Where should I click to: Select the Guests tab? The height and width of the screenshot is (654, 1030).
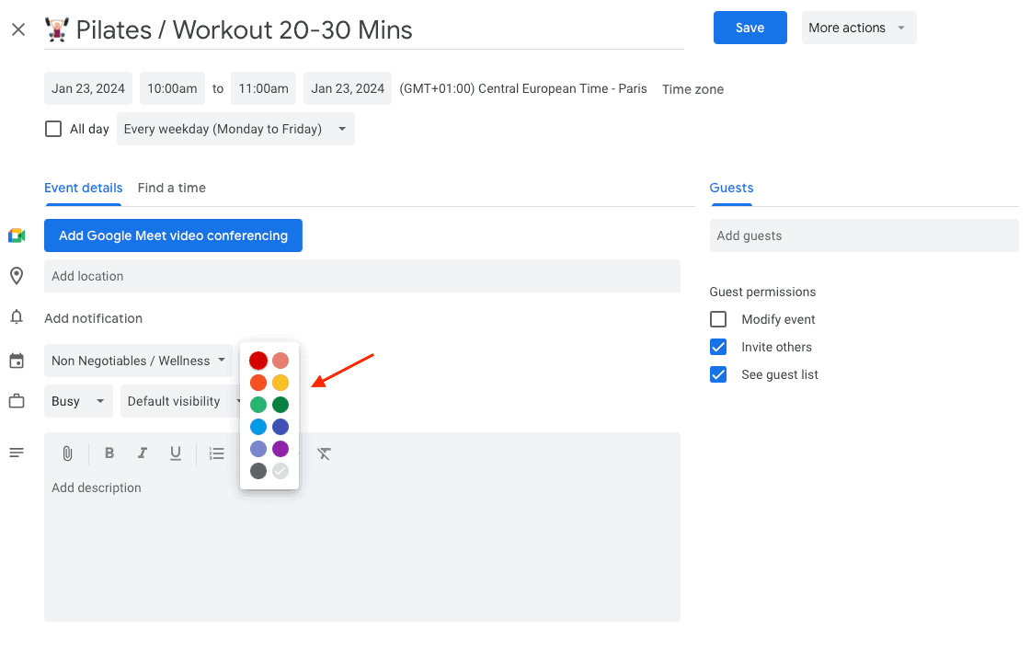(x=731, y=188)
